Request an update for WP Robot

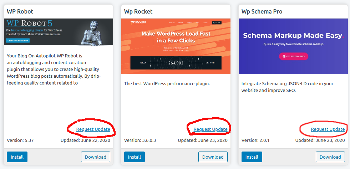click(x=93, y=129)
